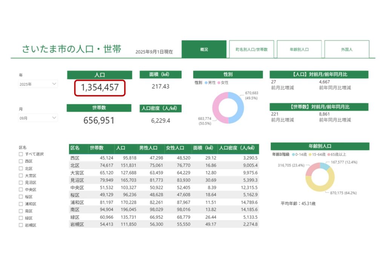Viewport: 386px width, 272px height.
Task: Expand the 年 dropdown showing 2025年
Action: click(x=38, y=84)
